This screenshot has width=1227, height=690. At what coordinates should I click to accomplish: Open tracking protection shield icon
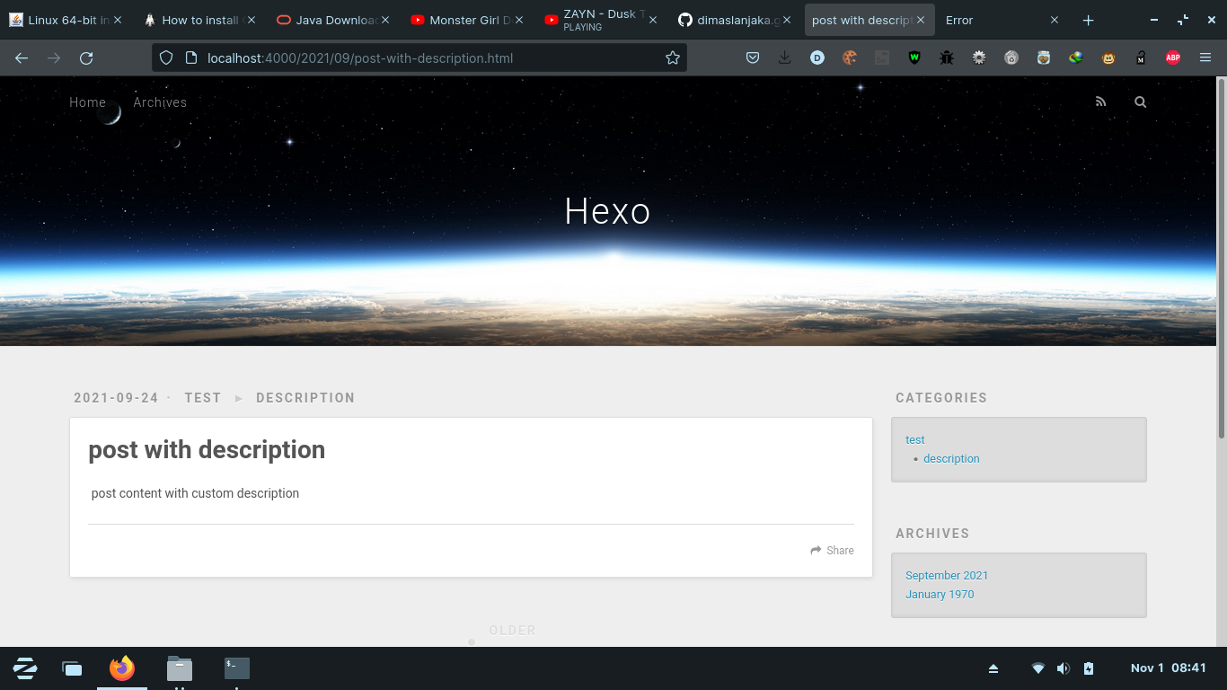165,57
